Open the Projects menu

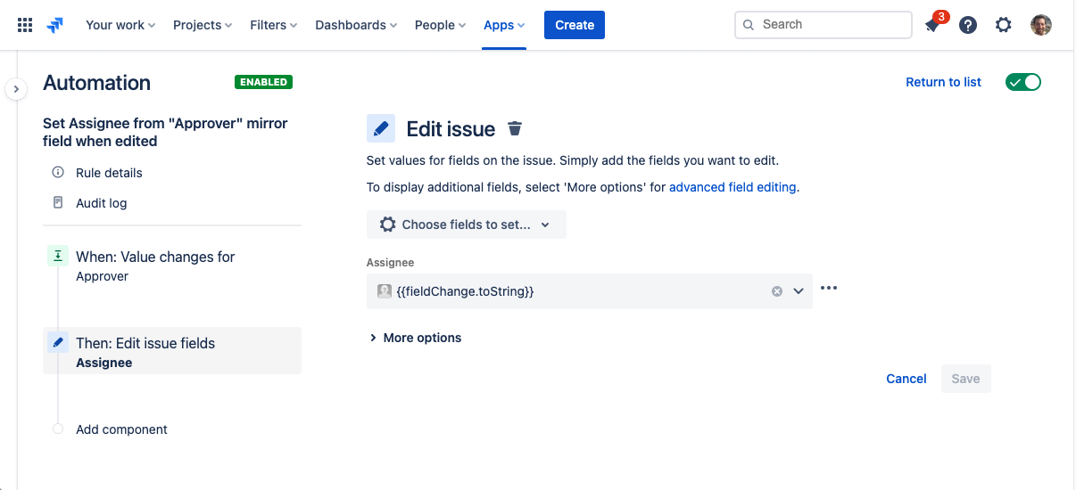(203, 25)
